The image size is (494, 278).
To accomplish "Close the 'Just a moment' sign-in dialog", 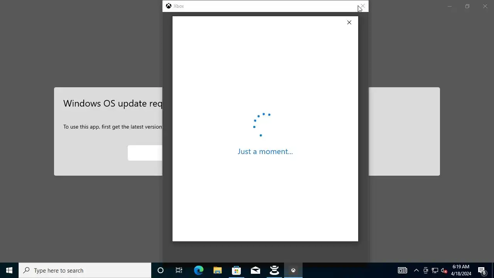I will coord(349,22).
